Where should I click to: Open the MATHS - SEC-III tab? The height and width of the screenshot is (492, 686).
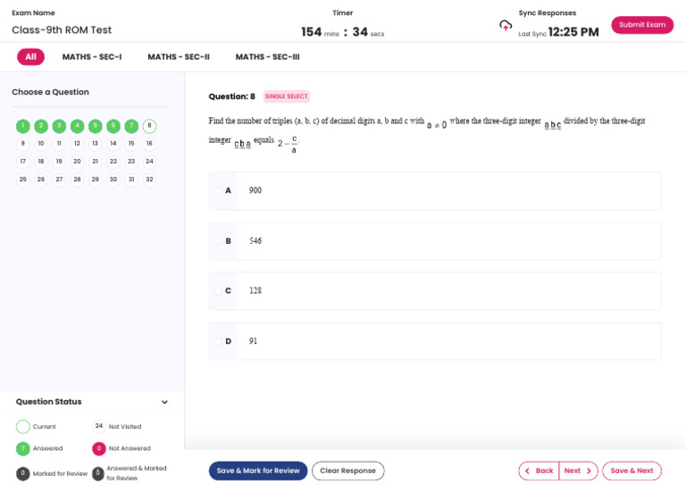click(267, 57)
